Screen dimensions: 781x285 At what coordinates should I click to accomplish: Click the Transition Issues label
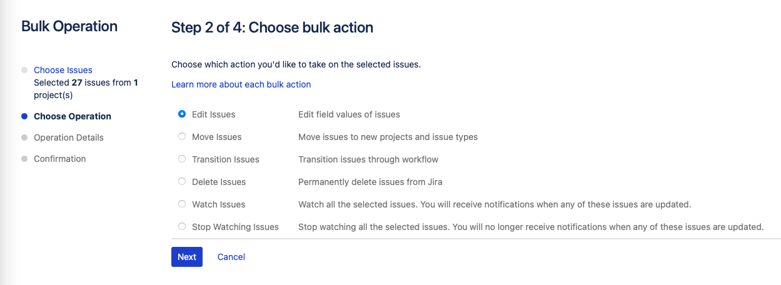pyautogui.click(x=226, y=159)
